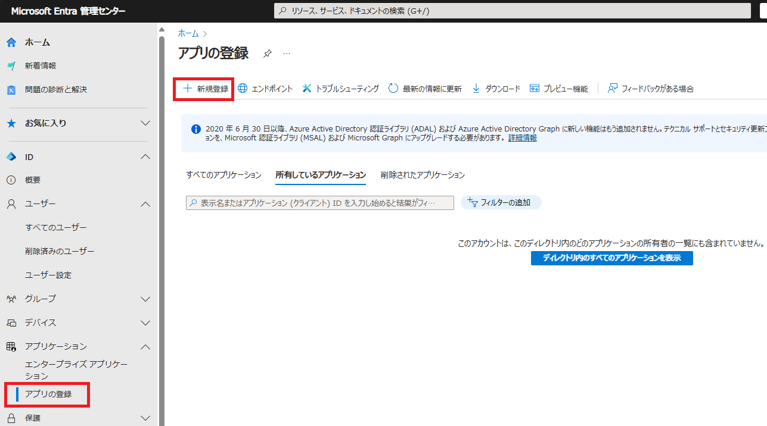
Task: Expand the グループ section
Action: 145,299
